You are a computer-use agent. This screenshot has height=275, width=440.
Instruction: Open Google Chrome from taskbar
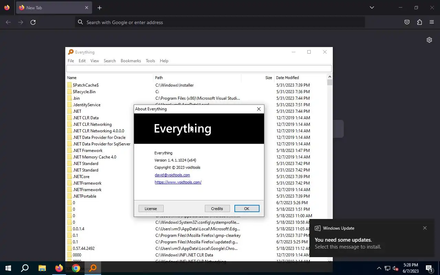76,268
